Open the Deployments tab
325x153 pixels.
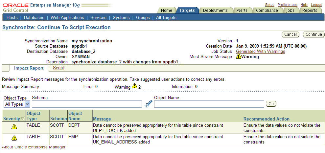(215, 11)
